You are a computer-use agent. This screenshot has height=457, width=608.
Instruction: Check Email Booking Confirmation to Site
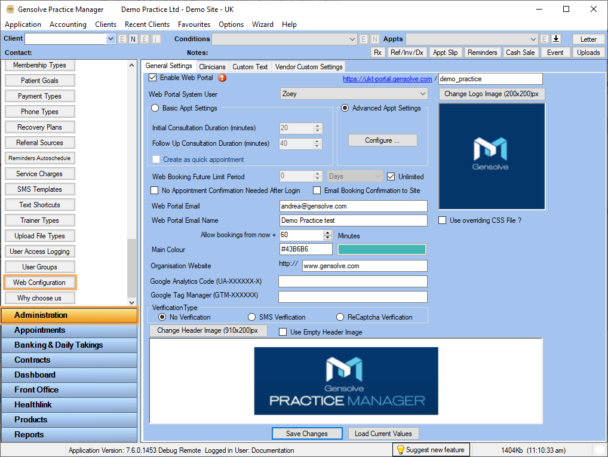pos(317,191)
